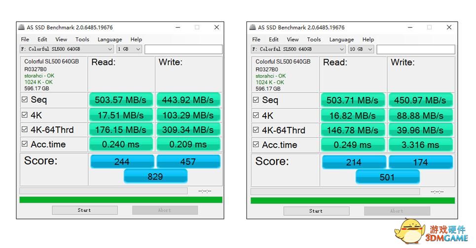This screenshot has width=476, height=248.
Task: Click write access time 3.316 ms
Action: [420, 145]
